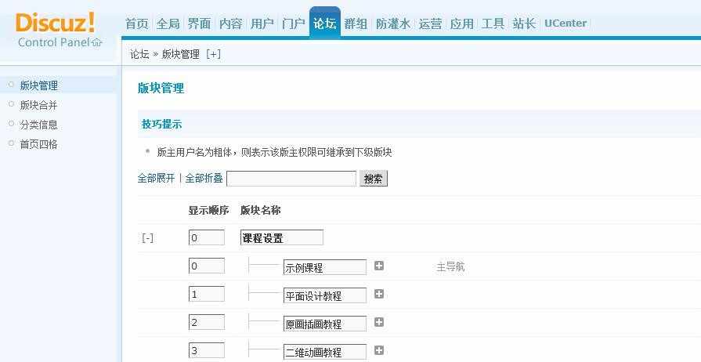
Task: Switch to the 界面 tab
Action: point(200,24)
